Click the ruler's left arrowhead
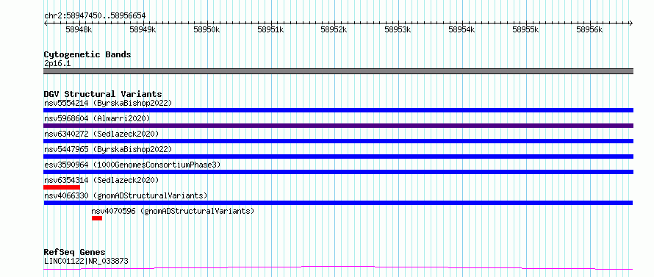The height and width of the screenshot is (277, 654). 46,24
